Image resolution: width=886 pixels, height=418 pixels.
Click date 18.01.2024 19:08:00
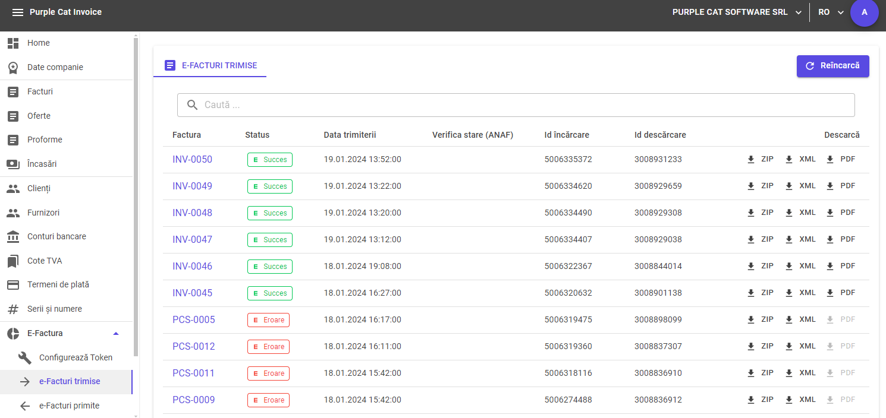click(x=362, y=267)
